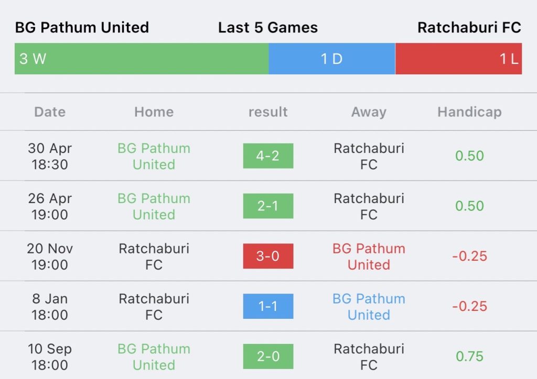Sort by the Date column header
The width and height of the screenshot is (537, 379).
click(x=50, y=112)
